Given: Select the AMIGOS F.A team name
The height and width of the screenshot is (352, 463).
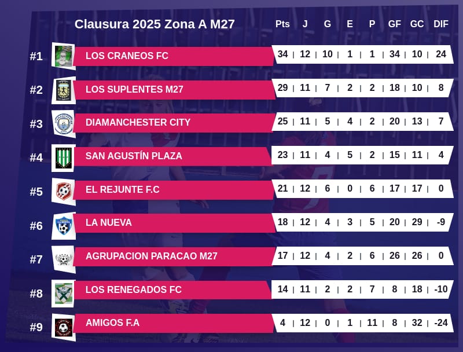Looking at the screenshot, I should click(x=112, y=323).
